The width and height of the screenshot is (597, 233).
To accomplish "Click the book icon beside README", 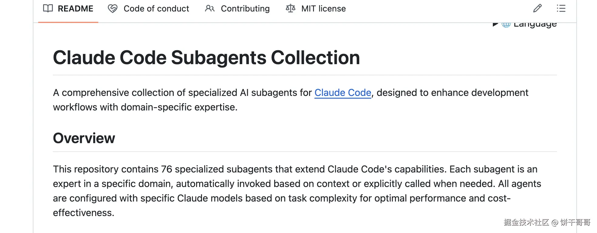I will tap(48, 8).
